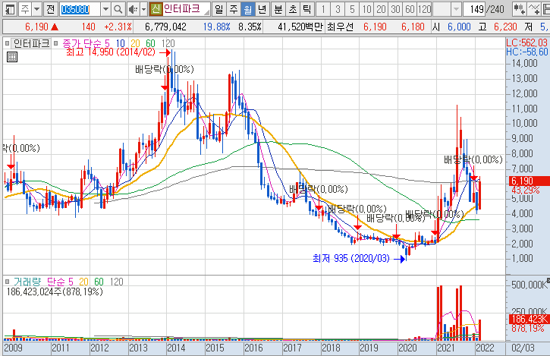Click the volume value 6,779,042
The height and width of the screenshot is (356, 550).
pos(165,27)
